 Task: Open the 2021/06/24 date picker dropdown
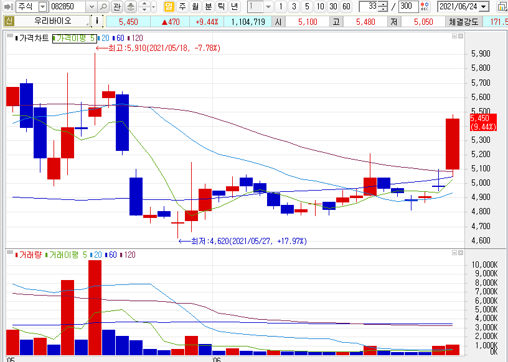pyautogui.click(x=484, y=6)
